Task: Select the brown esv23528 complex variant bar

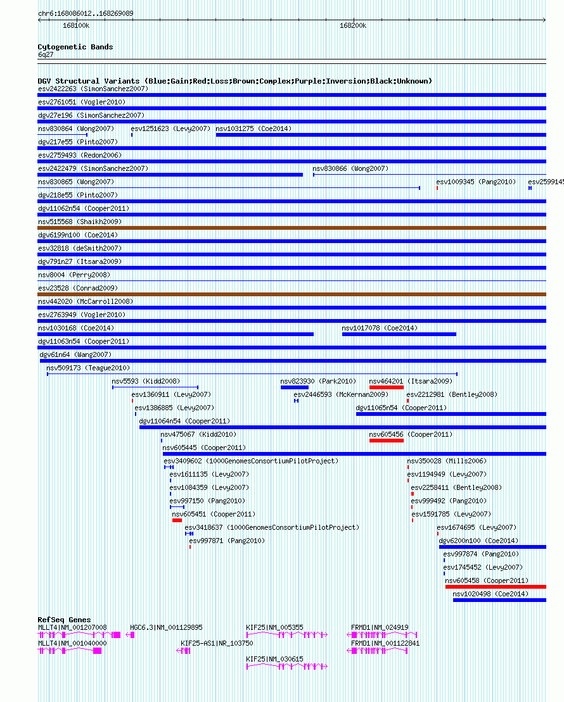Action: pos(292,294)
